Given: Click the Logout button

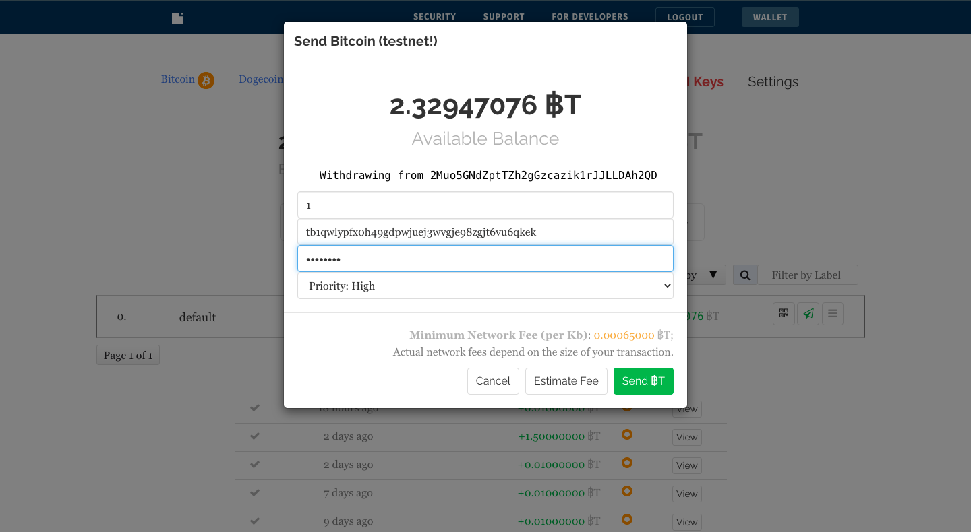Looking at the screenshot, I should tap(685, 17).
